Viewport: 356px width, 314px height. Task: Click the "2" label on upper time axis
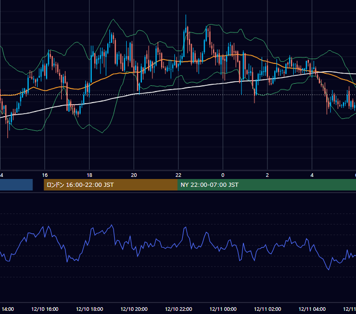pyautogui.click(x=267, y=175)
